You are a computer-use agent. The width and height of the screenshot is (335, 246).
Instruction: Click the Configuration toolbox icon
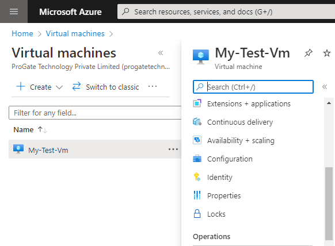(197, 159)
